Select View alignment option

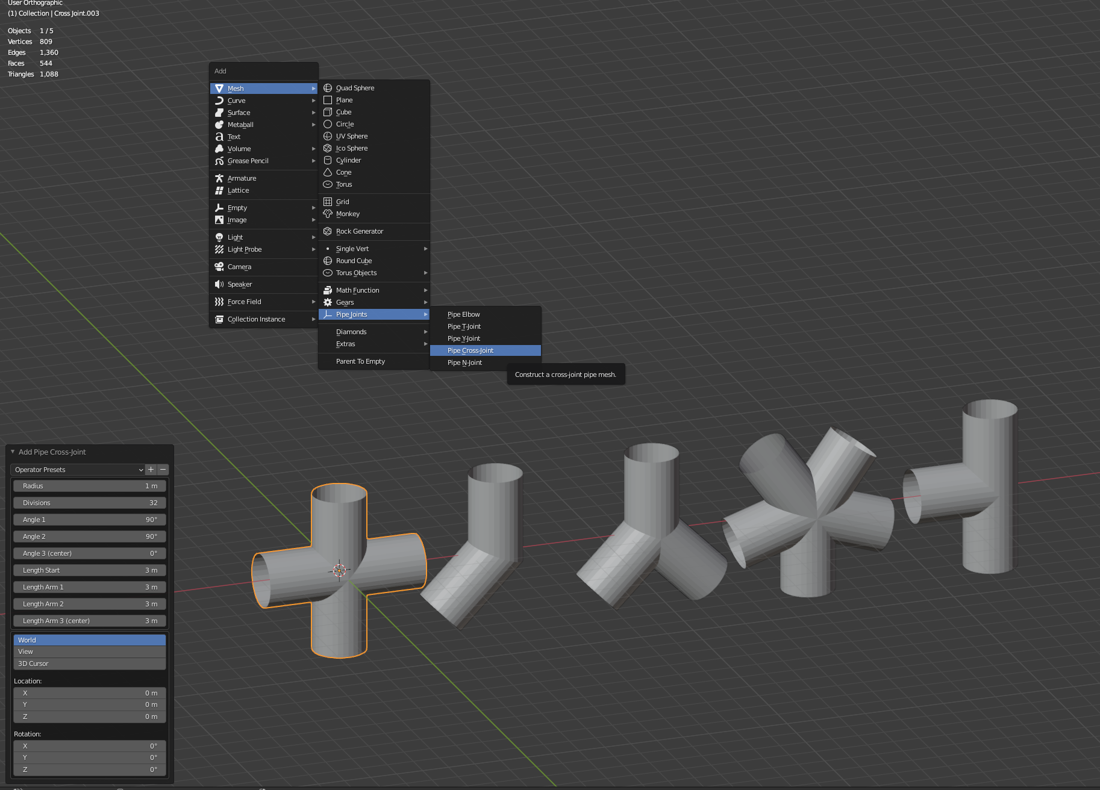coord(90,652)
